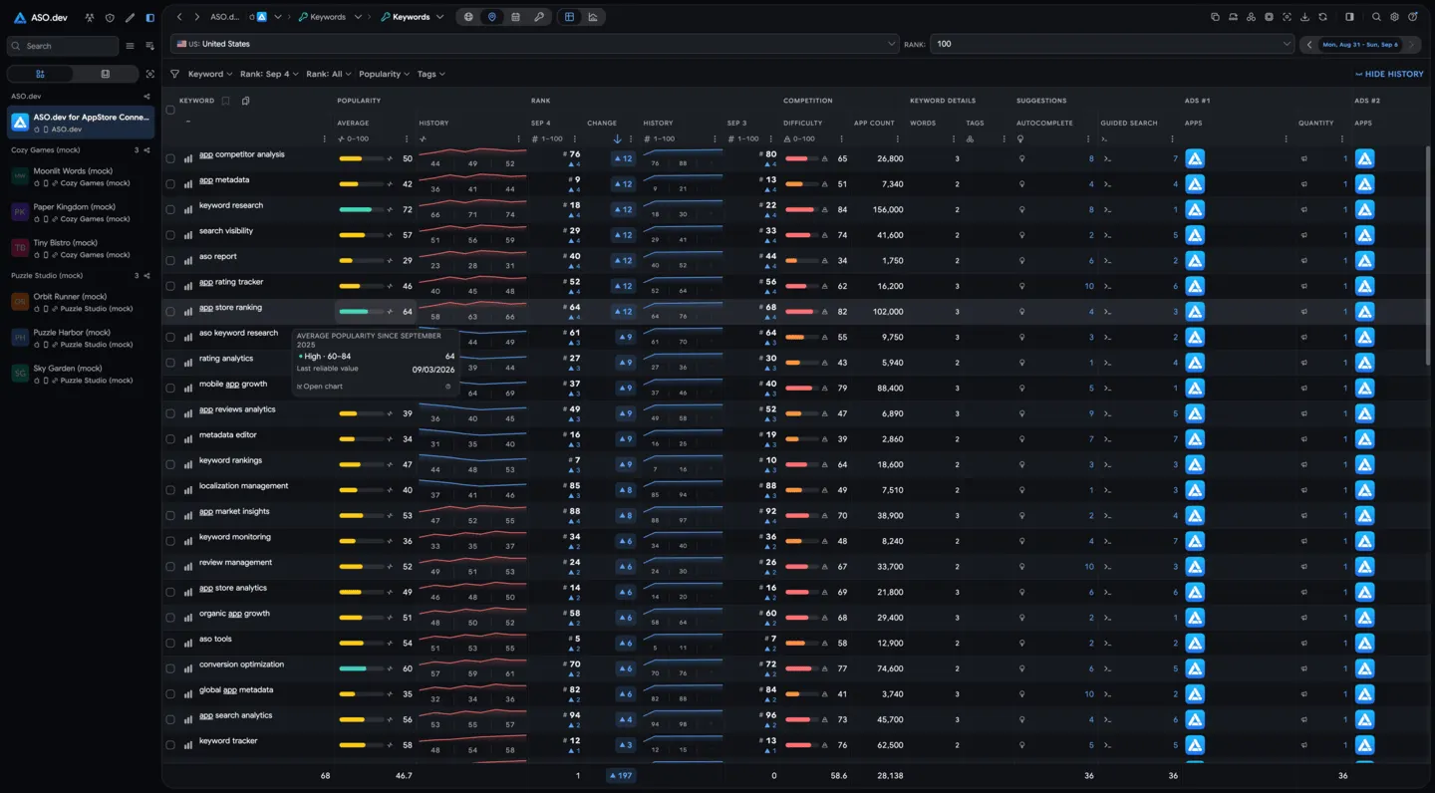Screen dimensions: 1435x793
Task: Check the box for app competitor analysis row
Action: (170, 158)
